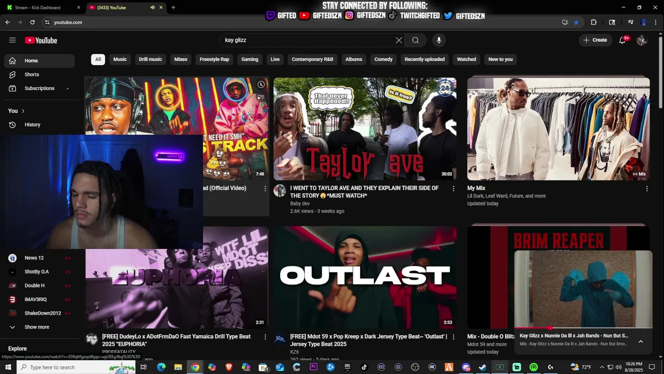Image resolution: width=664 pixels, height=374 pixels.
Task: Select the Watched filter chip
Action: coord(466,59)
